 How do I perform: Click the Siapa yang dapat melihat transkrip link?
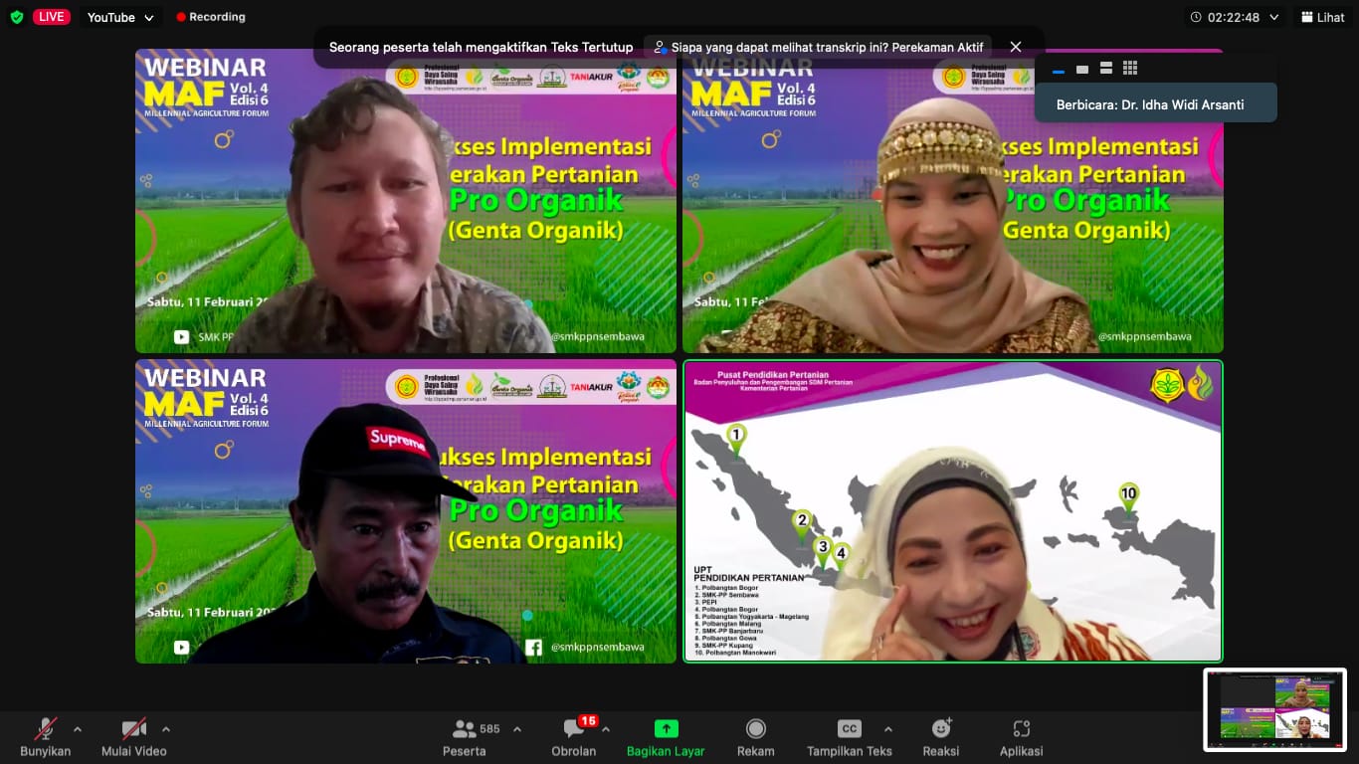[x=819, y=47]
